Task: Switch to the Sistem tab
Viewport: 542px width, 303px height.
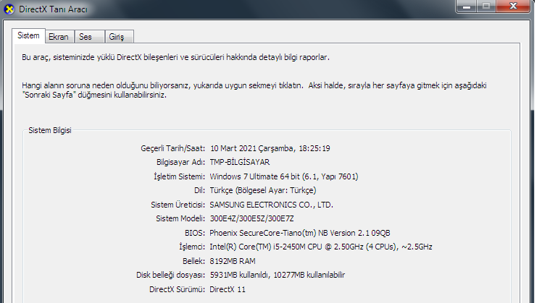Action: tap(28, 35)
